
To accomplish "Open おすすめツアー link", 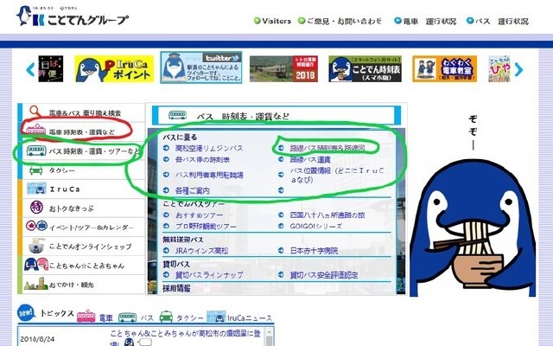I will click(200, 215).
